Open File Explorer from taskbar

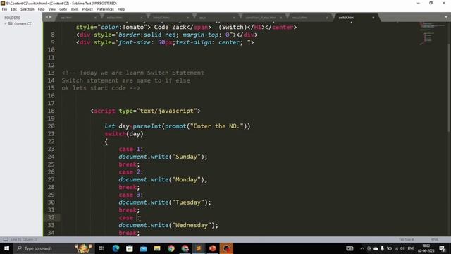[157, 248]
